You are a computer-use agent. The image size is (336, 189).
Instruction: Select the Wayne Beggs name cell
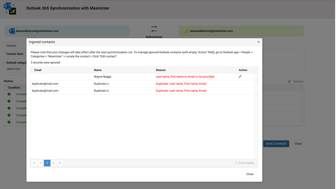point(102,77)
